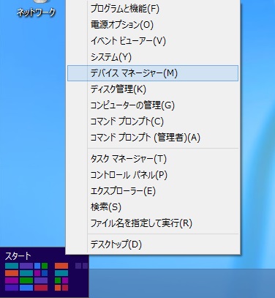Launch コマンド プロンプト (管理者)(A)

pyautogui.click(x=153, y=138)
